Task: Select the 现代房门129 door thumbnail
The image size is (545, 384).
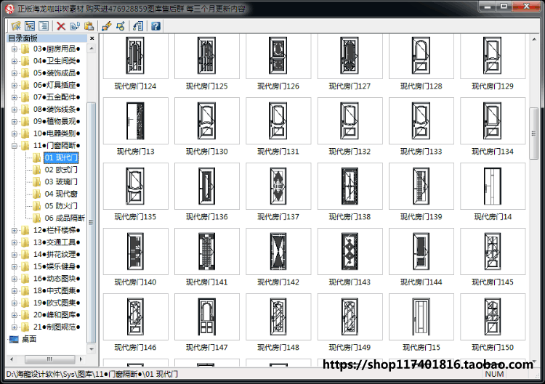Action: (x=493, y=56)
